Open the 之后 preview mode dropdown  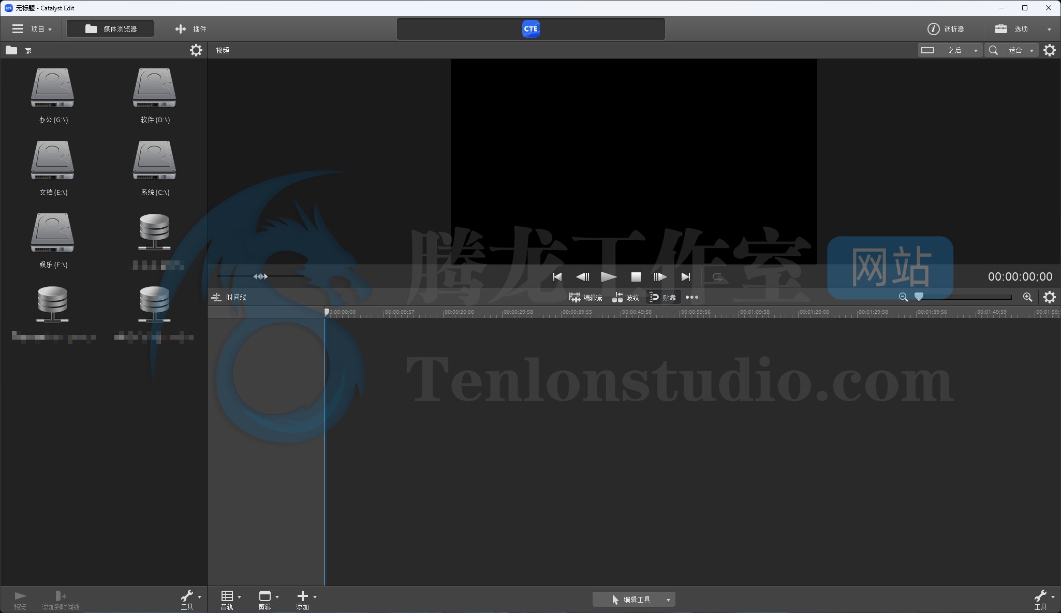click(x=950, y=50)
